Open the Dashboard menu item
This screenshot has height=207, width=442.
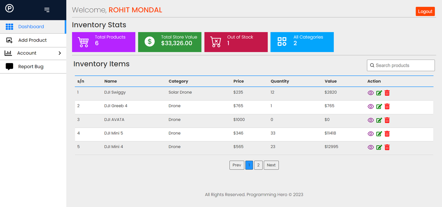pos(33,27)
